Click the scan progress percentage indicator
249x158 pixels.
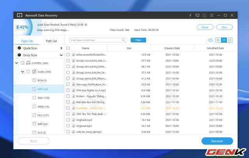click(x=22, y=27)
